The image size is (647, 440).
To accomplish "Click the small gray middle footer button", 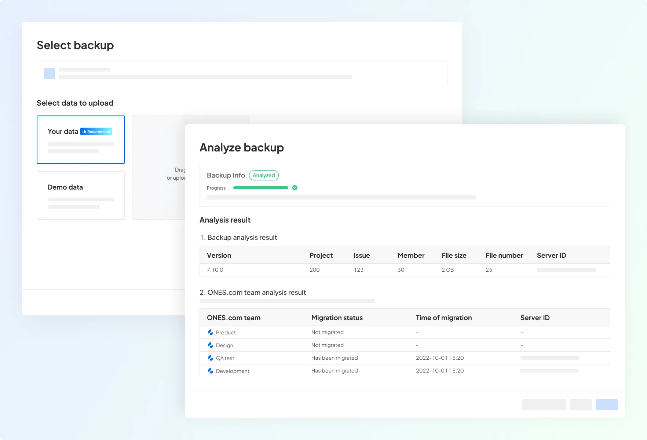I will click(x=581, y=405).
